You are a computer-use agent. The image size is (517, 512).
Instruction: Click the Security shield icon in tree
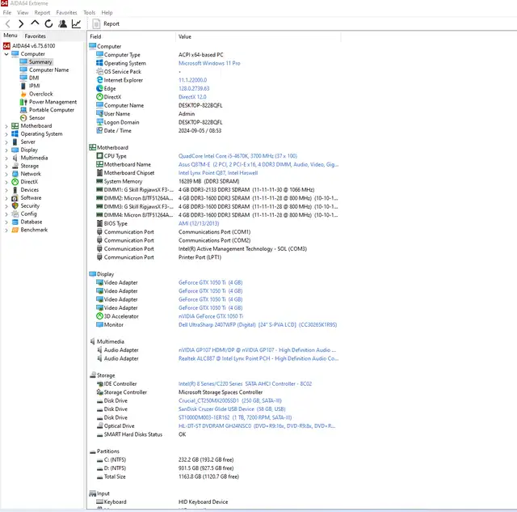[x=15, y=205]
